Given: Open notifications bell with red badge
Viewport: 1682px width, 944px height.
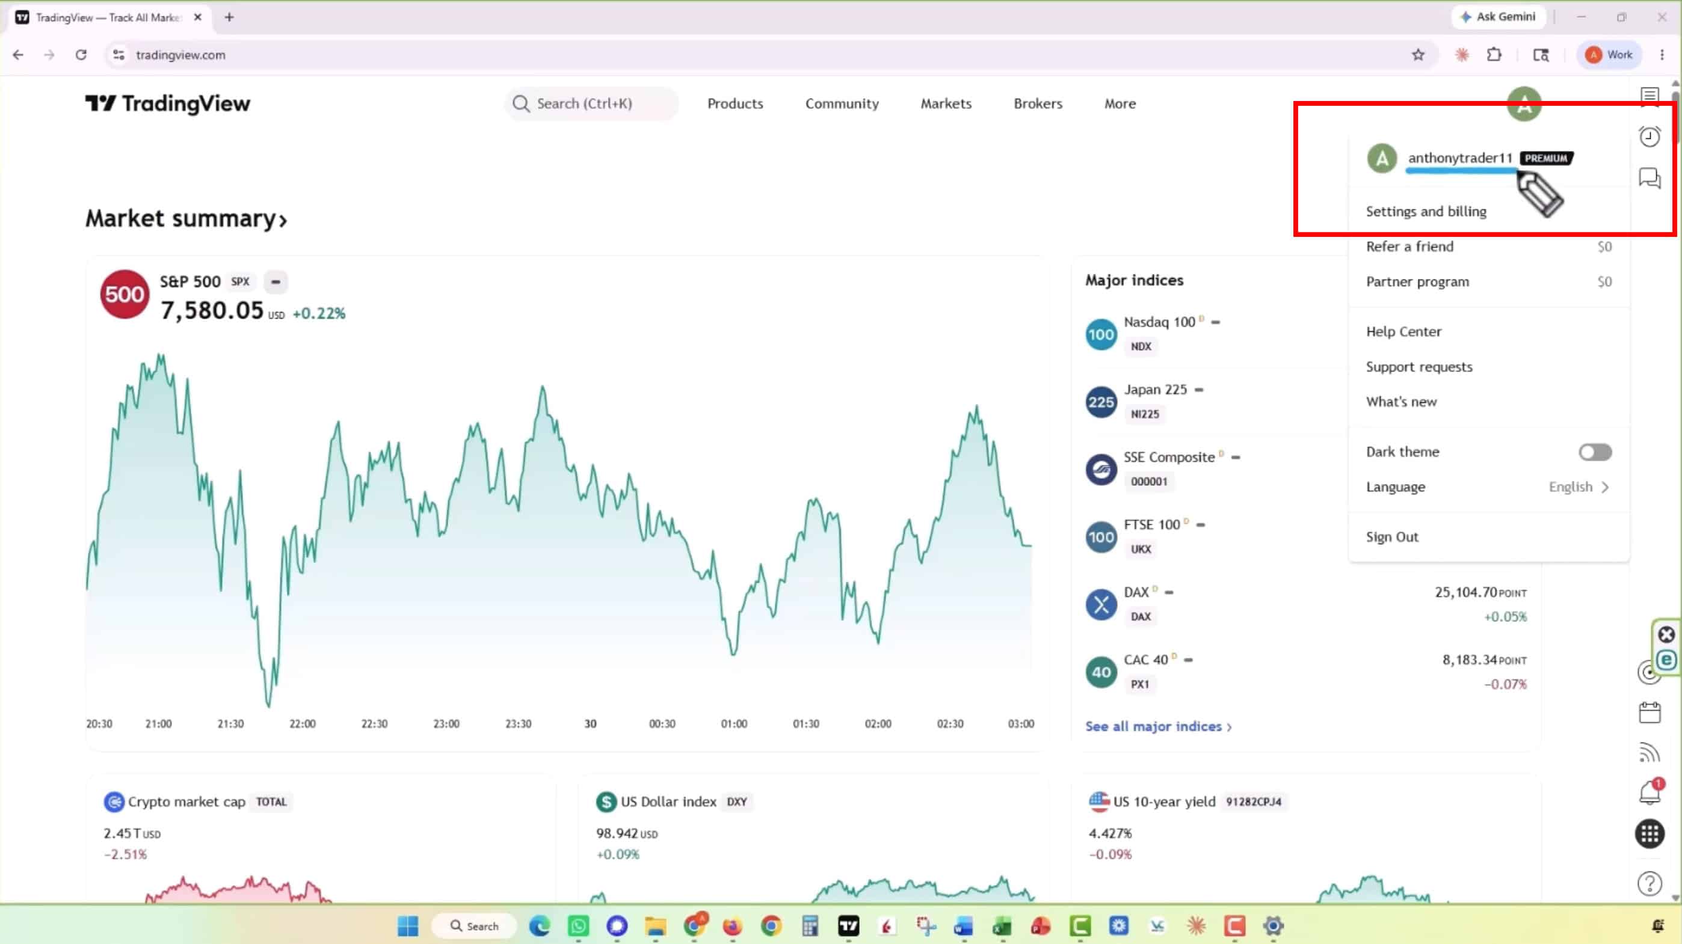Looking at the screenshot, I should (x=1651, y=792).
